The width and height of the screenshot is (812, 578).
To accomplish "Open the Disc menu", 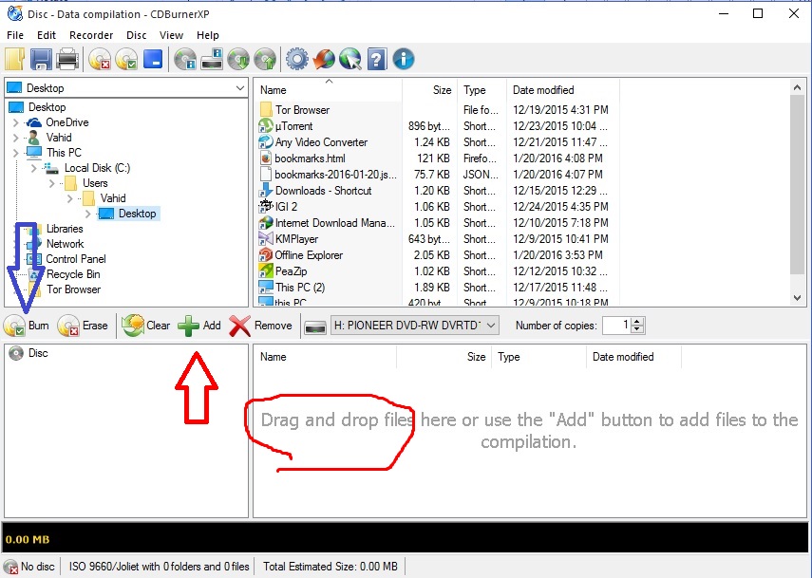I will click(137, 35).
